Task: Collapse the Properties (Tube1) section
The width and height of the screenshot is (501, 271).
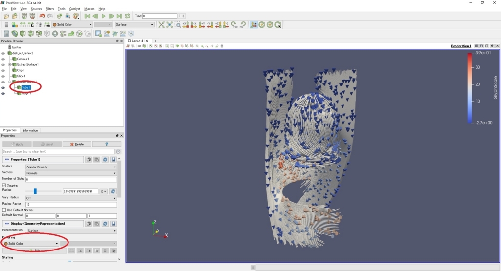Action: pyautogui.click(x=7, y=159)
